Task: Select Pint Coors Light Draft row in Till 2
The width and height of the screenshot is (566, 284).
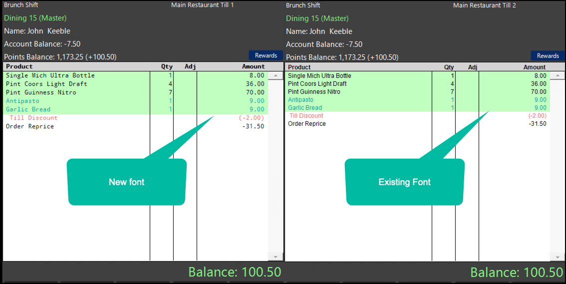Action: [418, 84]
